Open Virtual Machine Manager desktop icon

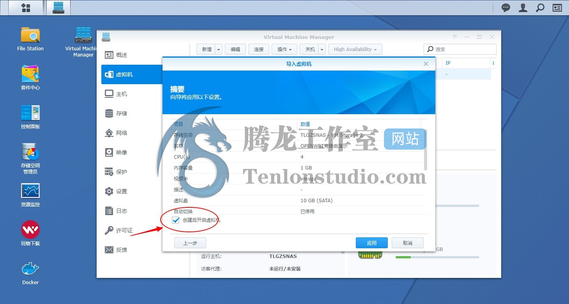(83, 42)
